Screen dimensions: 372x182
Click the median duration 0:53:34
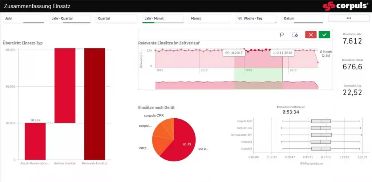point(291,112)
